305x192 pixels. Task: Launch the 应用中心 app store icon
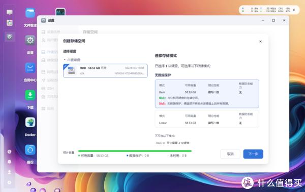30,68
